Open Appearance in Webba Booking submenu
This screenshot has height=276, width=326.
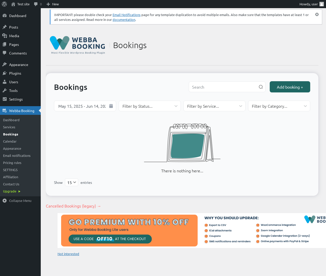(12, 148)
